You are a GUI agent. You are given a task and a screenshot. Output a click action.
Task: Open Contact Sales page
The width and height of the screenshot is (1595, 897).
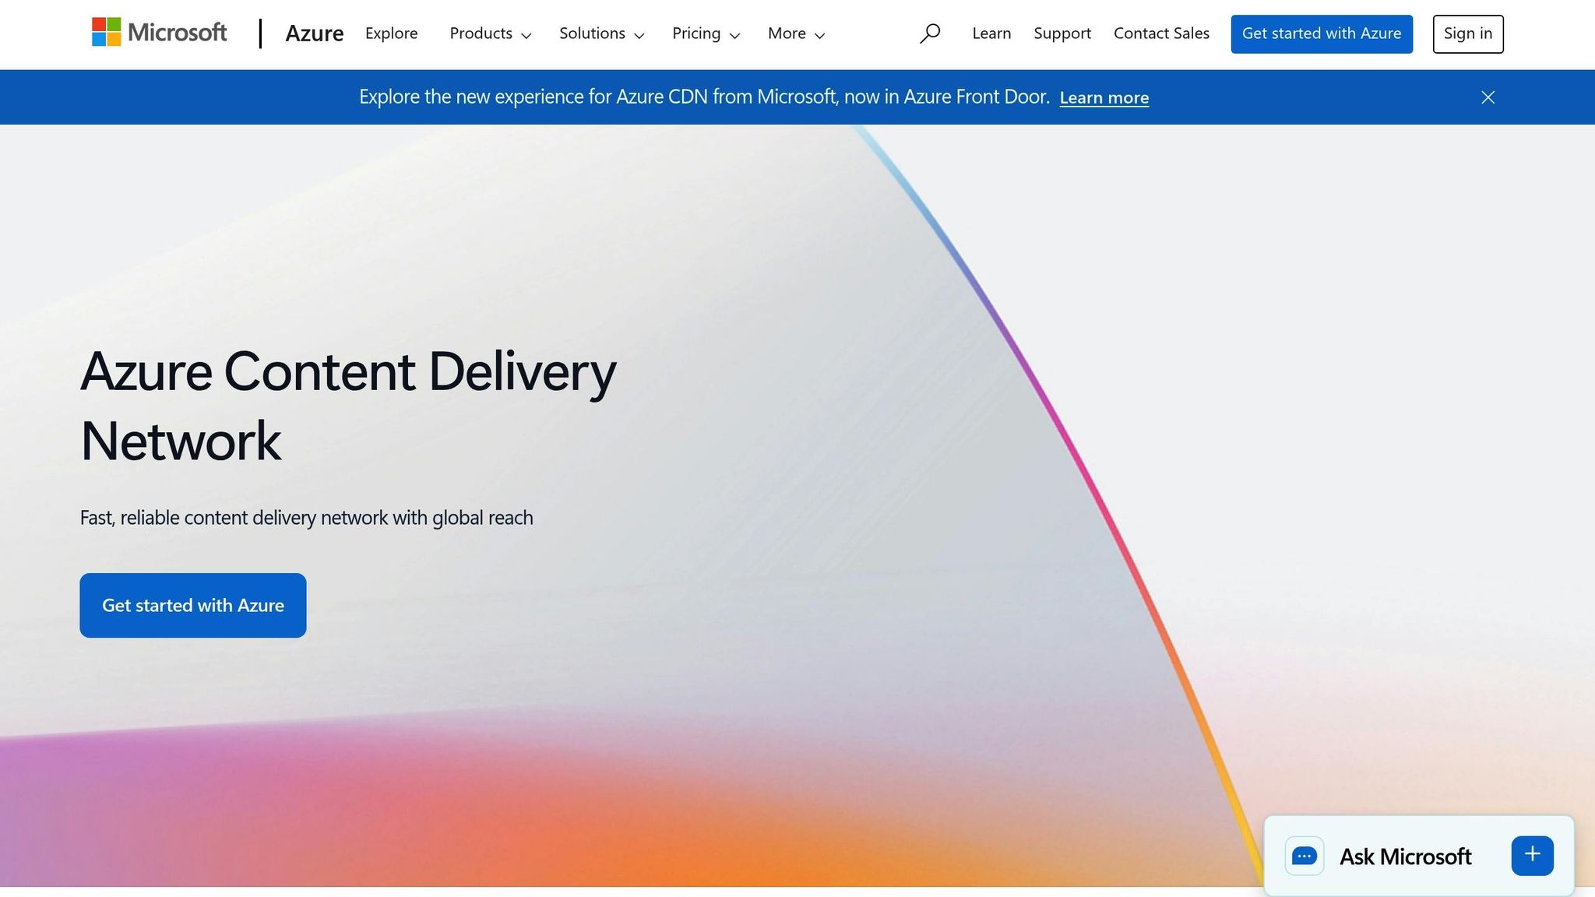[1161, 33]
